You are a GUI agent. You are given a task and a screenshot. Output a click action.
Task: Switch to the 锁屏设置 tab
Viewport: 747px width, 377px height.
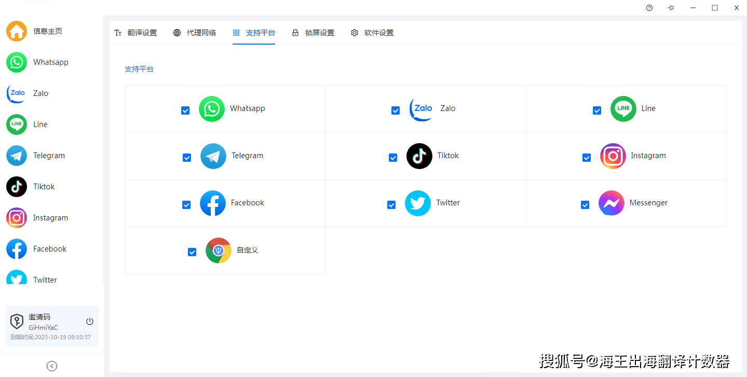pos(313,33)
